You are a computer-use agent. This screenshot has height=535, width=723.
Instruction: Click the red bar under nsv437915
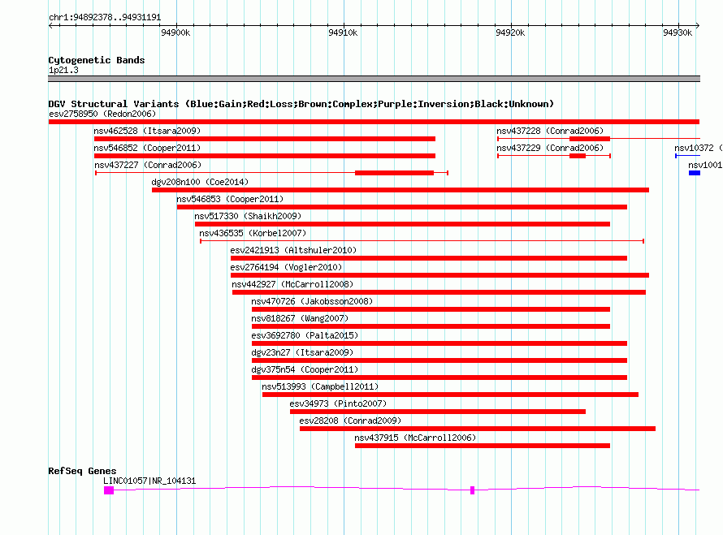[483, 446]
